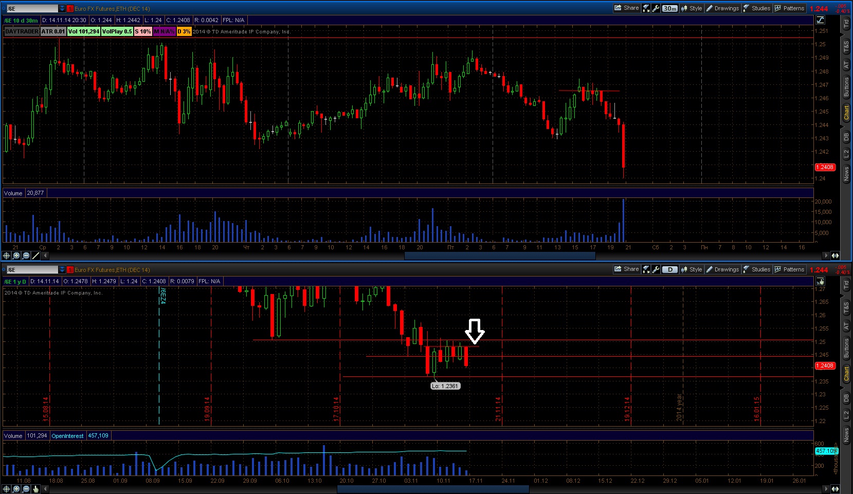Open the AT side tab of the 30m chart
The height and width of the screenshot is (494, 853).
click(x=846, y=65)
